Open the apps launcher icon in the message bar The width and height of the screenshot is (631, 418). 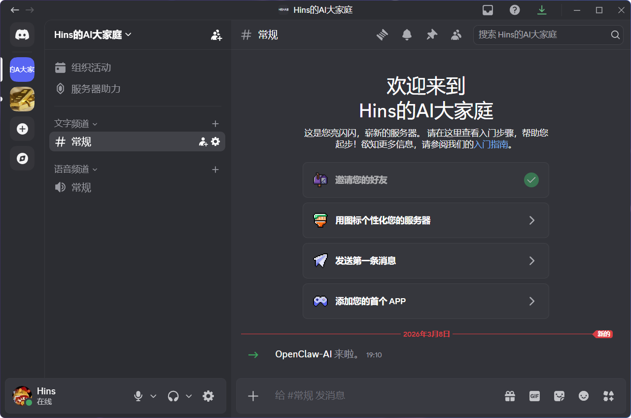click(x=608, y=396)
